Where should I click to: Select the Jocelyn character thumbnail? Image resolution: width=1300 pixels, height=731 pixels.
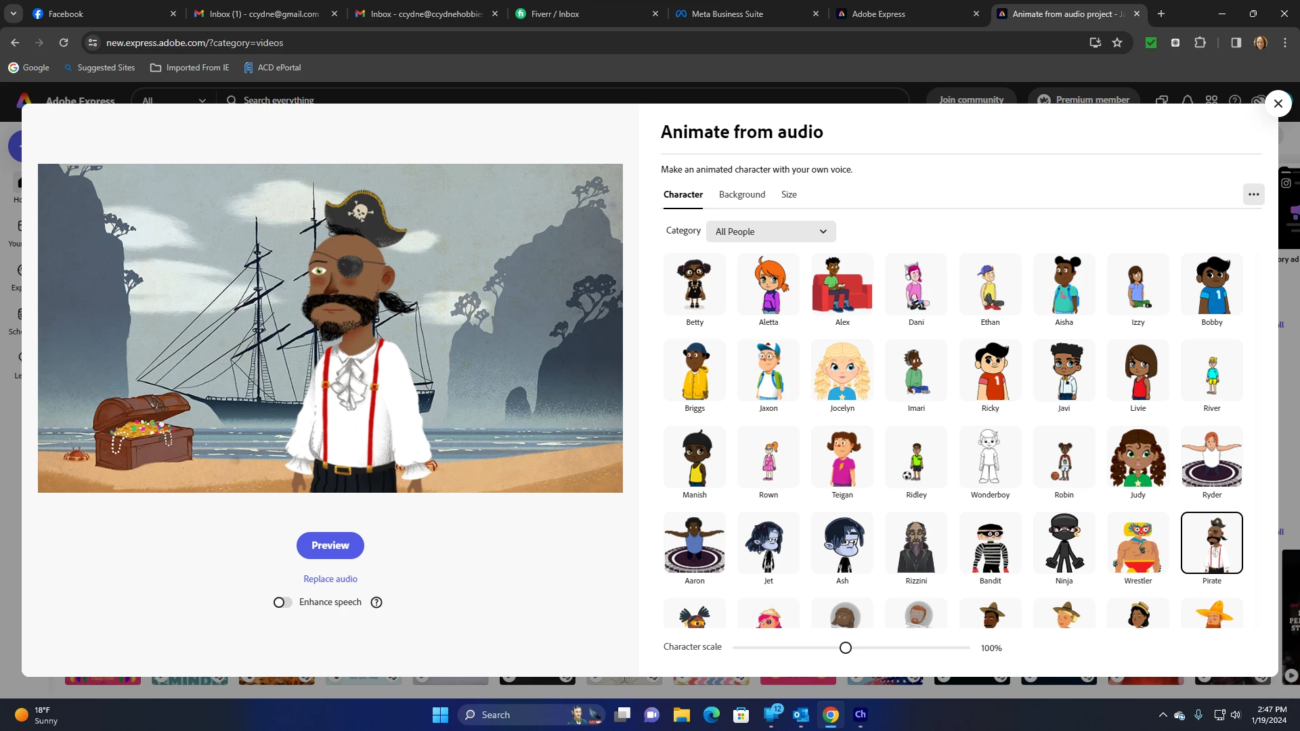coord(842,371)
